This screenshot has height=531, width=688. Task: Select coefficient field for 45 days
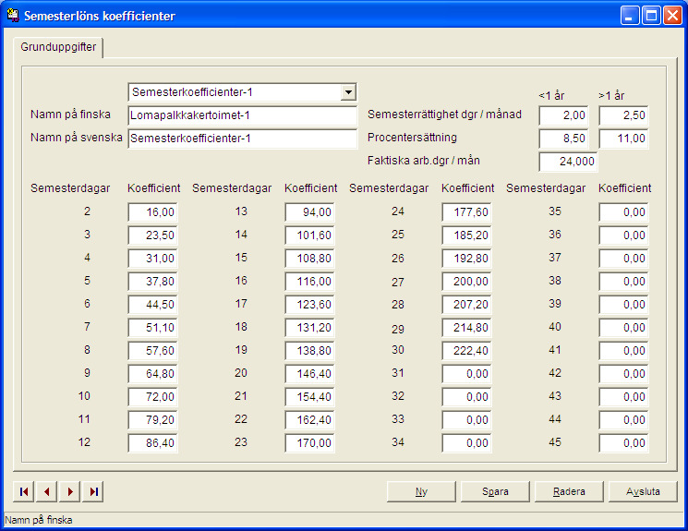[623, 443]
